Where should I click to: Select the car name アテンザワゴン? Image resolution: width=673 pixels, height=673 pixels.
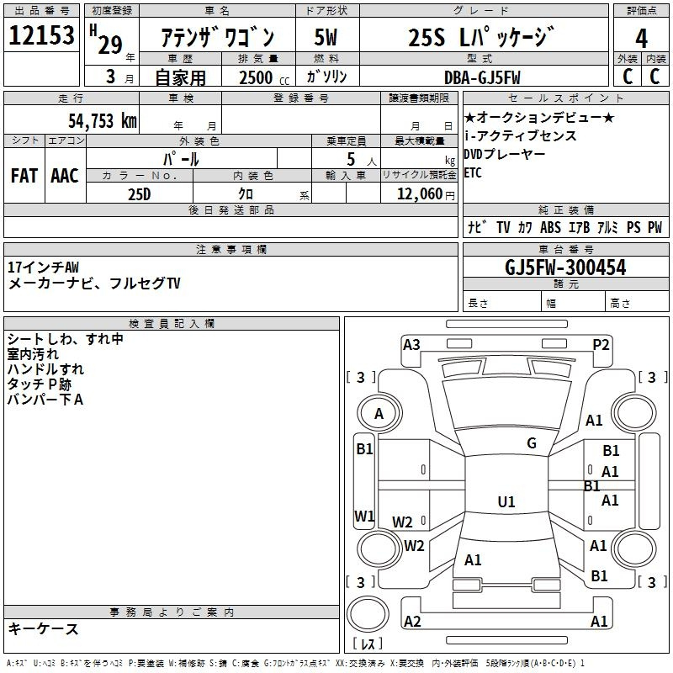tap(215, 39)
